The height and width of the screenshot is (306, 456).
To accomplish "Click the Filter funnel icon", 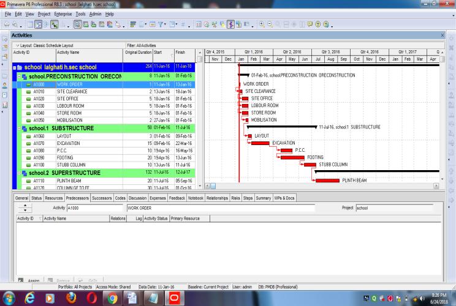I will pyautogui.click(x=160, y=24).
